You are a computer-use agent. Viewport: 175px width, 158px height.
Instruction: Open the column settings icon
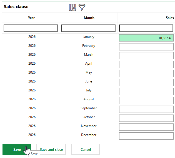click(72, 7)
